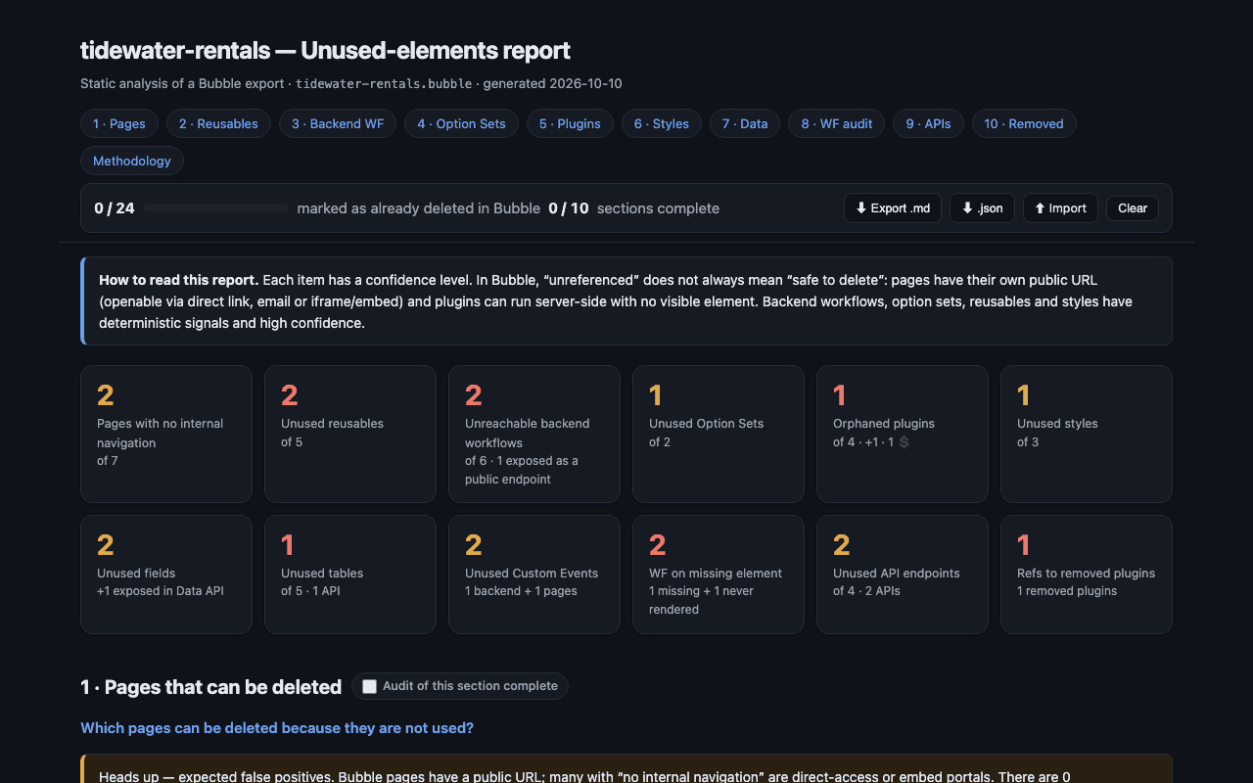Open 'Refs to removed plugins' card

click(1087, 575)
